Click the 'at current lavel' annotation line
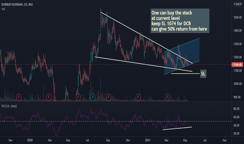Viewport: 244px width, 144px height. point(165,18)
